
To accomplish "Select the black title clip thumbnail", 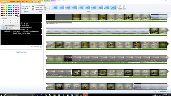I will point(50,17).
